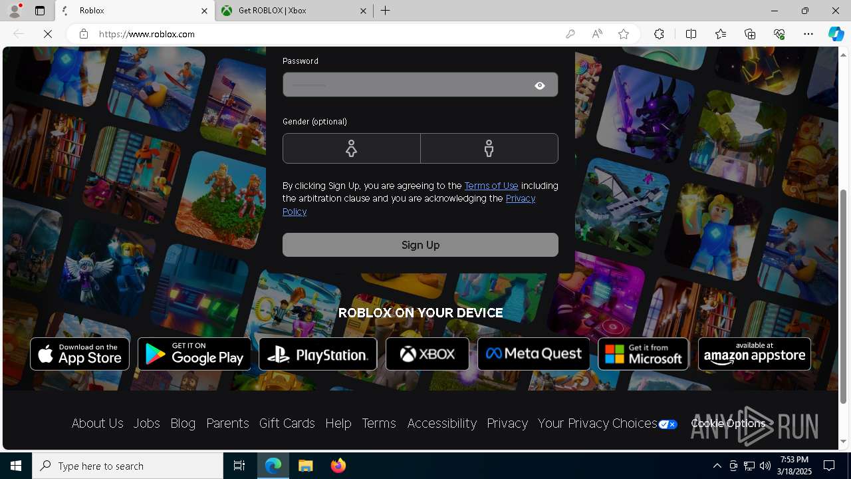This screenshot has height=479, width=851.
Task: Open the Parents footer link
Action: coord(227,423)
